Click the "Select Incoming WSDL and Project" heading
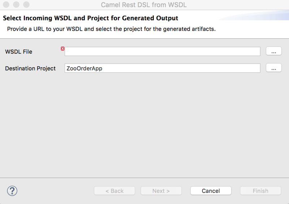The image size is (289, 204). tap(91, 18)
